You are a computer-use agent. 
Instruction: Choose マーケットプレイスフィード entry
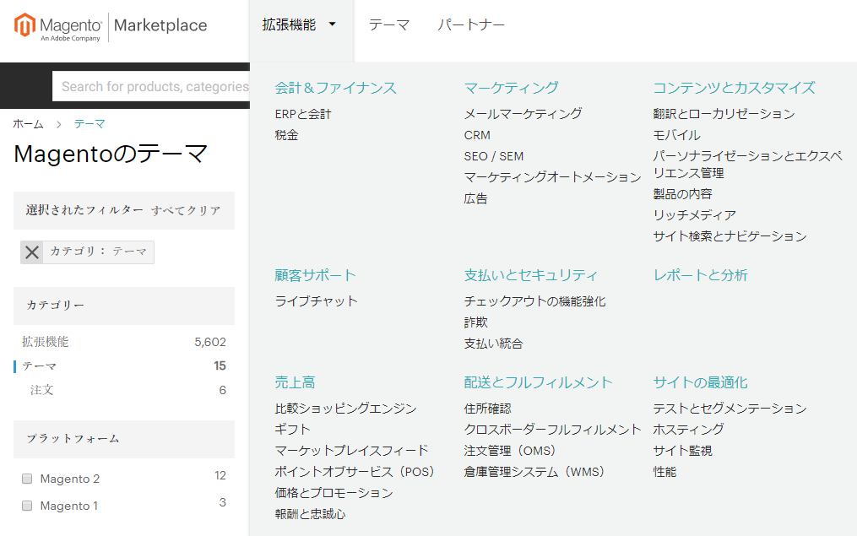[351, 450]
